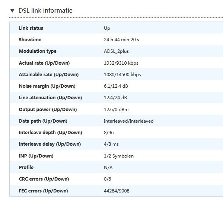Screen dimensions: 223x204
Task: Select the 'Data path (Up/Down)' label
Action: 43,121
